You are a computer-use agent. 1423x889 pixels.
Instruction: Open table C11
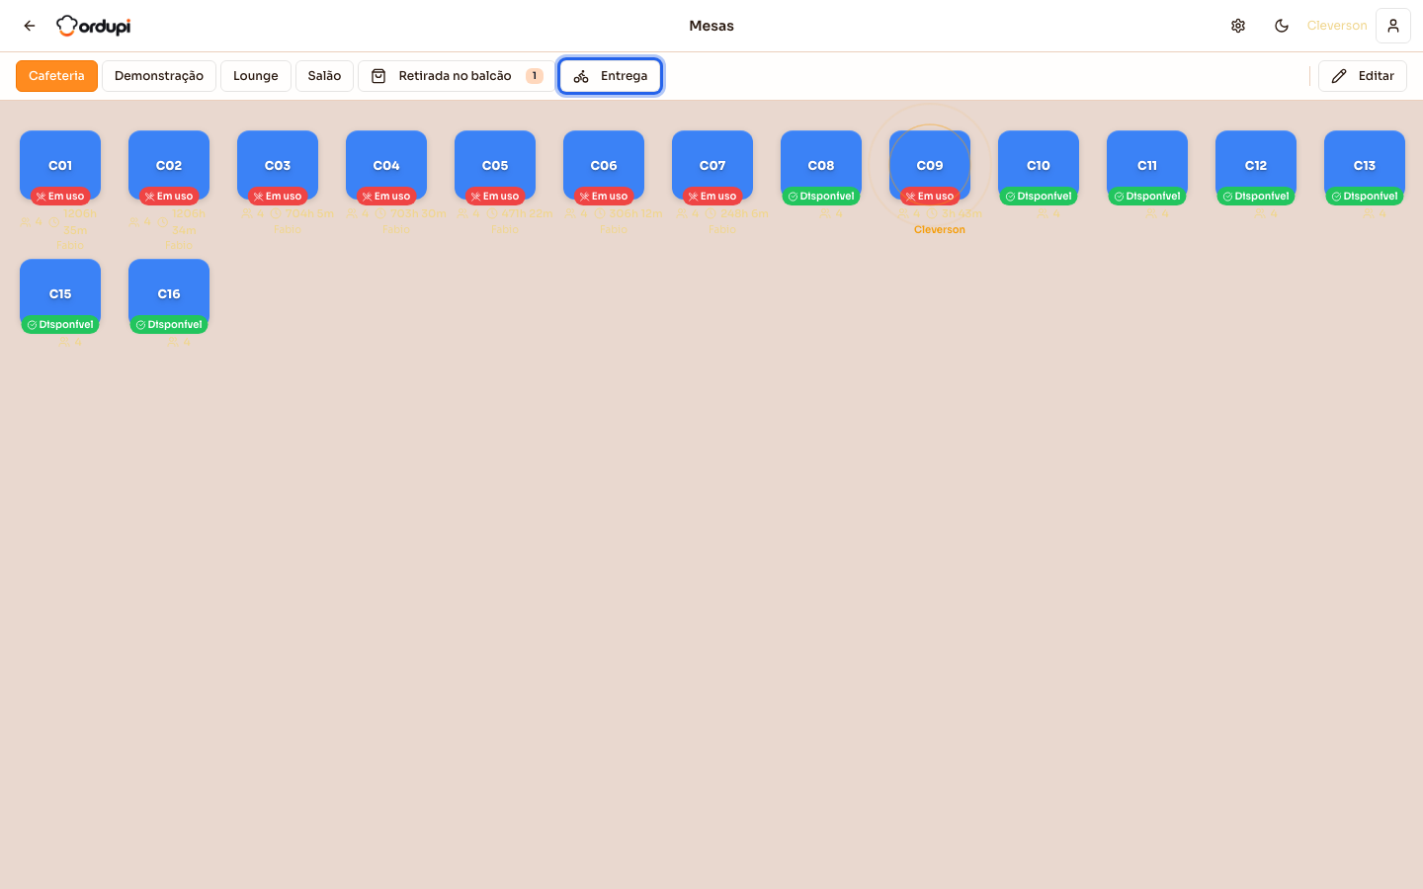(1147, 166)
